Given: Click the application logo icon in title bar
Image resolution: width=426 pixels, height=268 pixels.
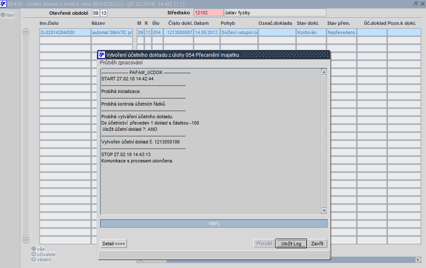Looking at the screenshot, I should click(3, 3).
